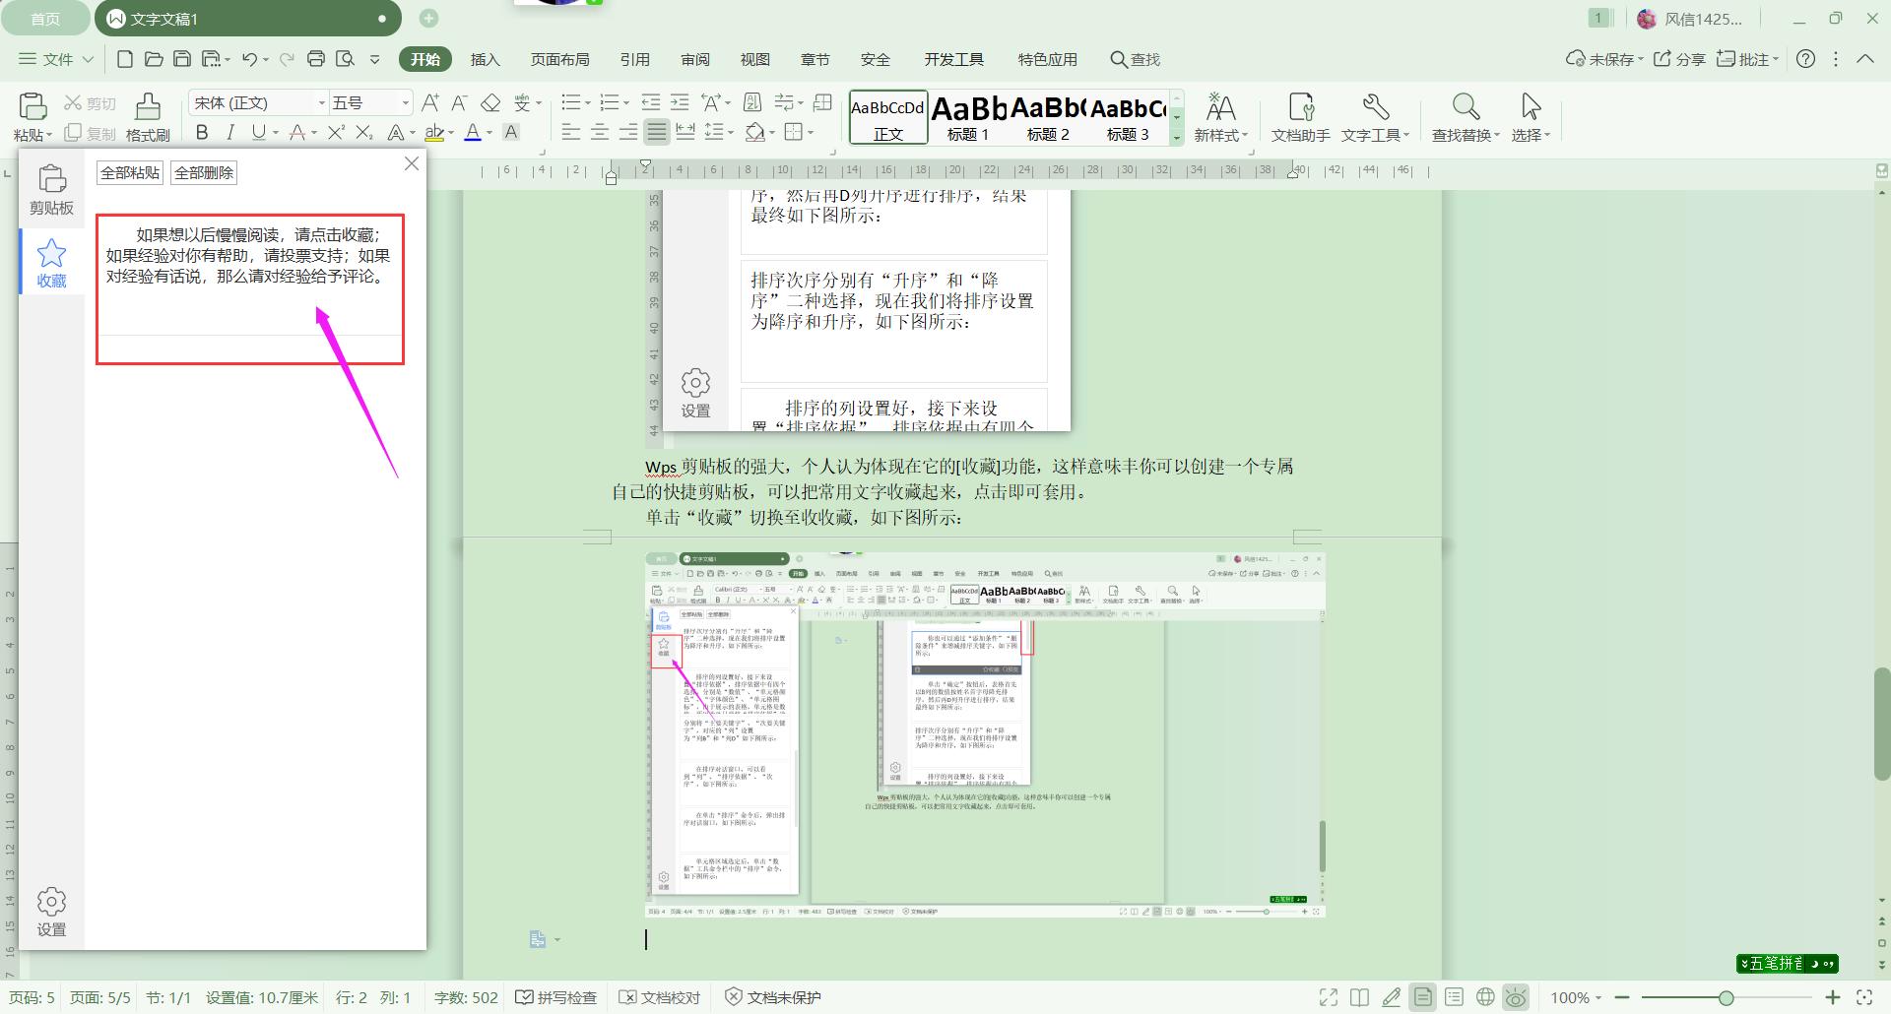Open the 页面布局 ribbon tab

tap(559, 59)
